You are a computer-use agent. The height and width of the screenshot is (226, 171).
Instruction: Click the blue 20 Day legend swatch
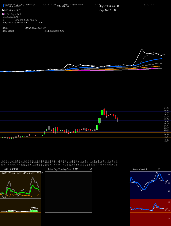point(3,5)
